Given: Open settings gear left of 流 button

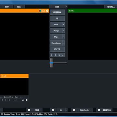Looking at the screenshot, I should coord(53,110).
